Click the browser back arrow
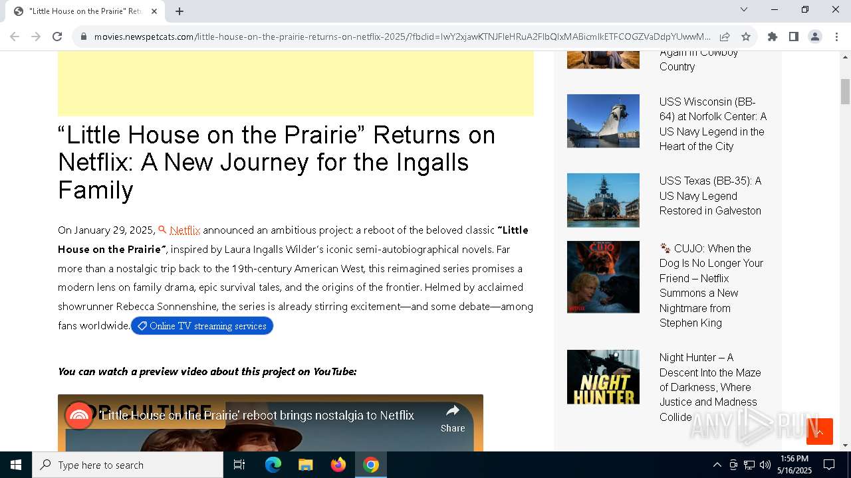The height and width of the screenshot is (478, 851). click(x=15, y=37)
